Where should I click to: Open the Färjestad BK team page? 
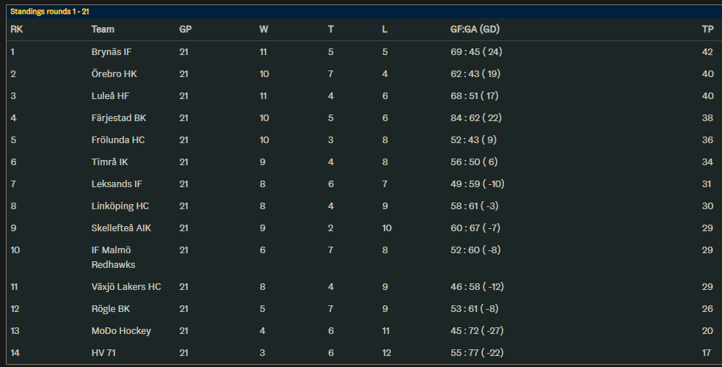pos(119,118)
